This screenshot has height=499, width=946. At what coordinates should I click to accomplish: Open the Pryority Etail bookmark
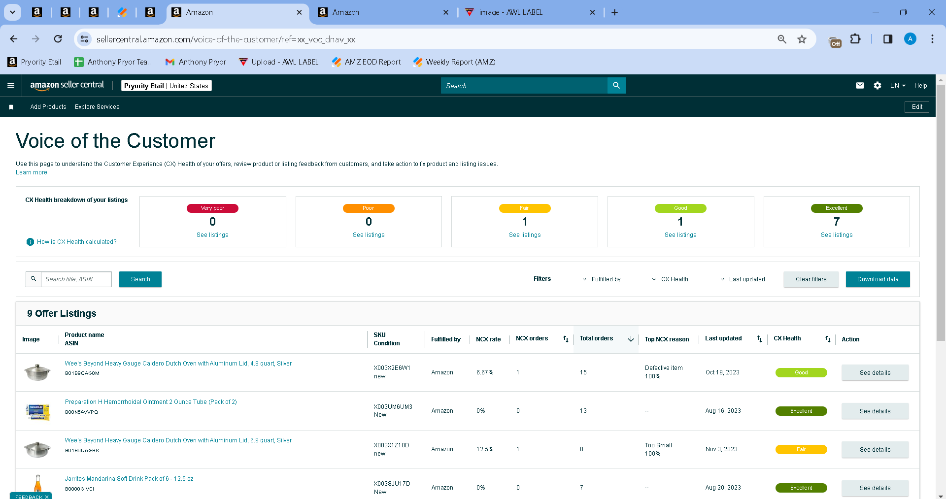(x=34, y=62)
